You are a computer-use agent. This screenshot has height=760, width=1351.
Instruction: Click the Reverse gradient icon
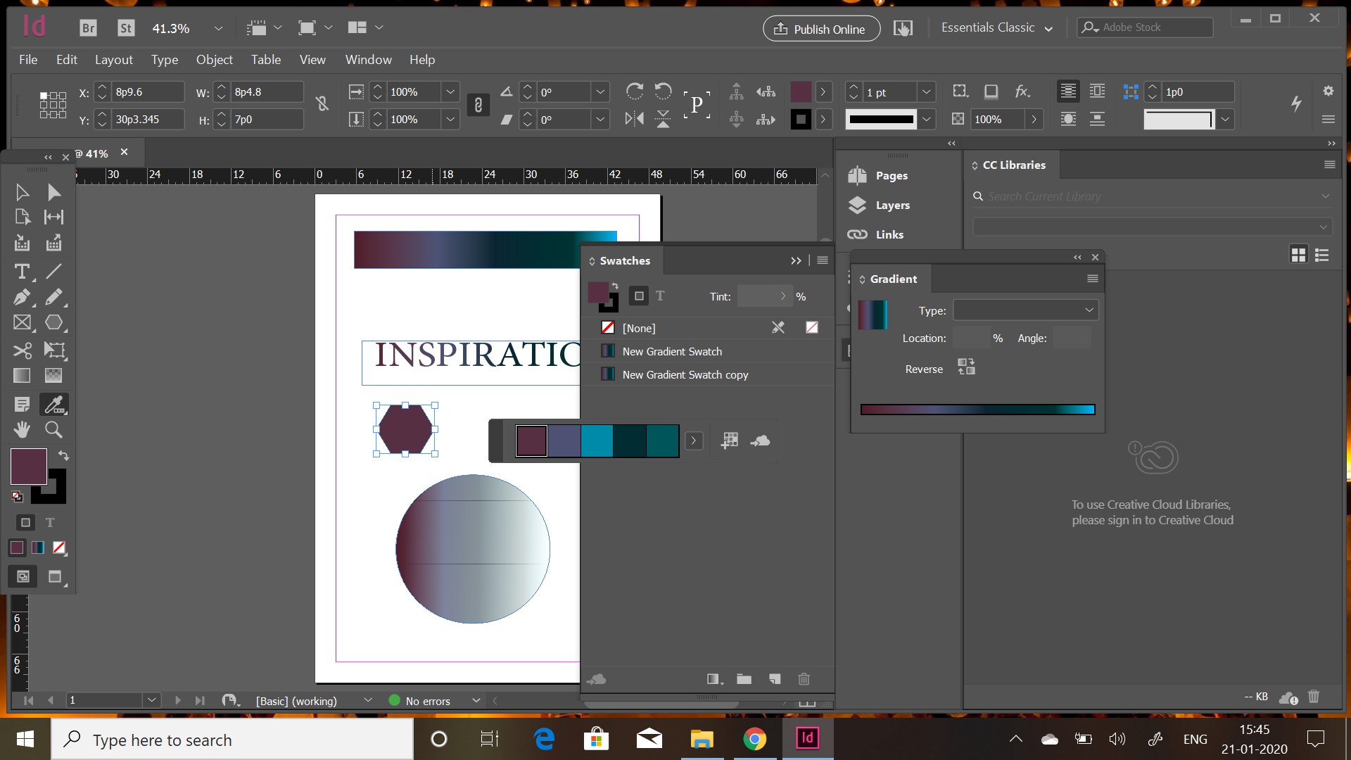pyautogui.click(x=966, y=367)
